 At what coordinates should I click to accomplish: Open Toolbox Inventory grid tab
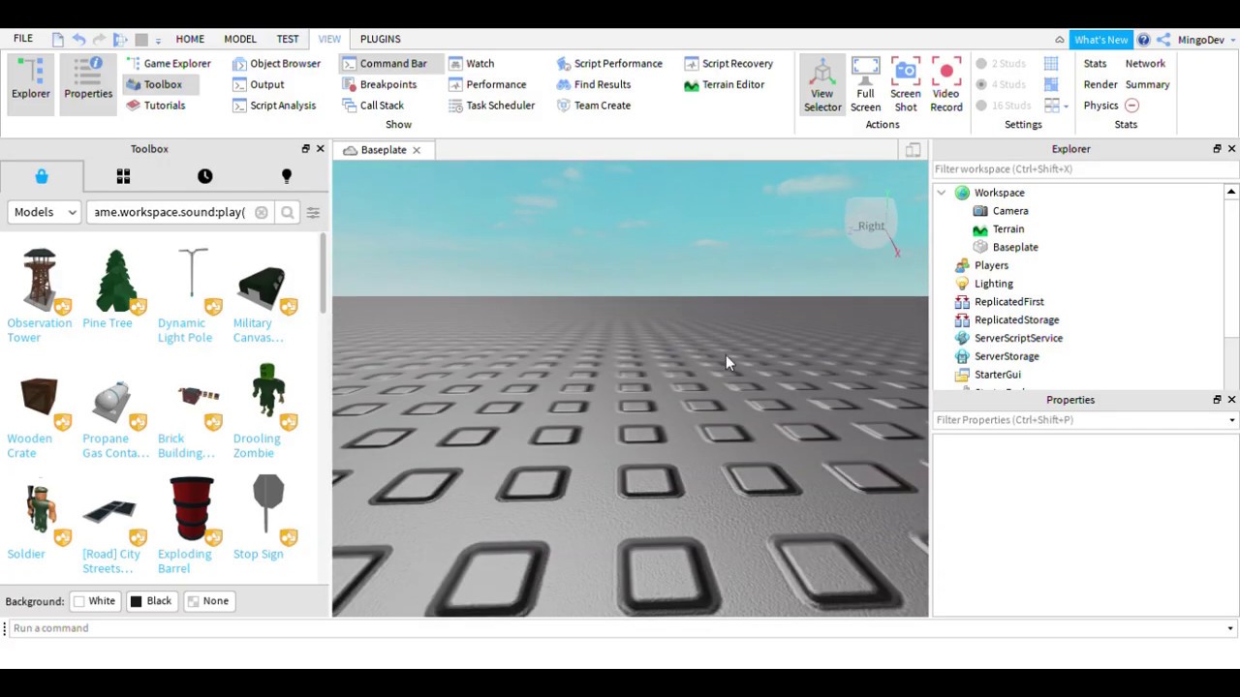coord(123,176)
